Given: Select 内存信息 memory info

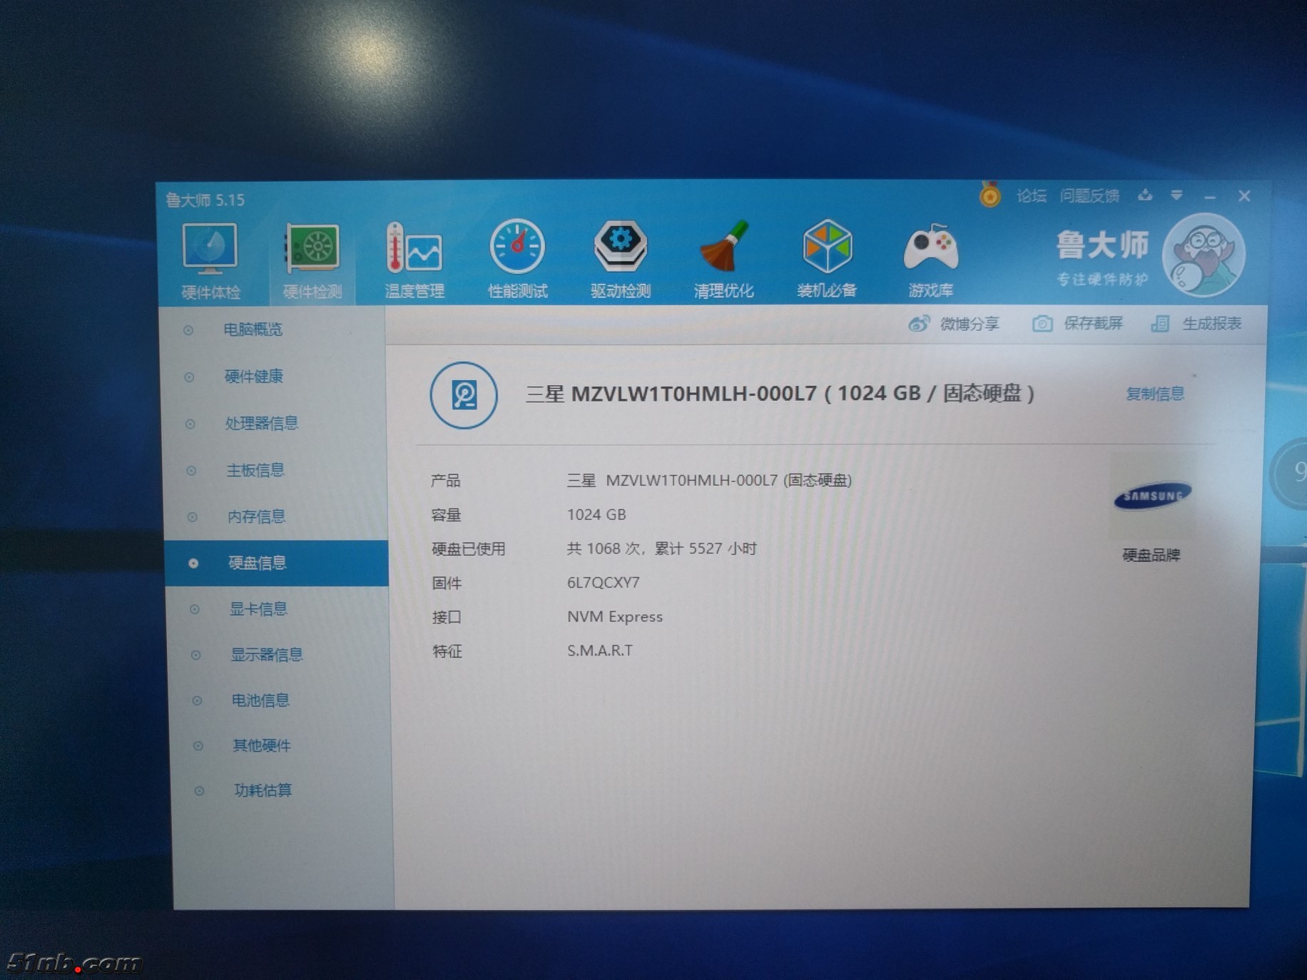Looking at the screenshot, I should point(256,516).
